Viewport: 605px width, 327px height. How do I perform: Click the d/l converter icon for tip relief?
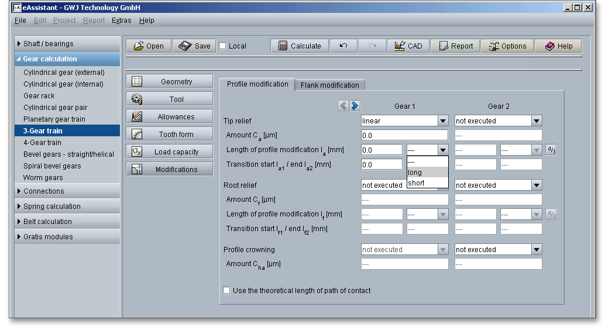[x=551, y=150]
